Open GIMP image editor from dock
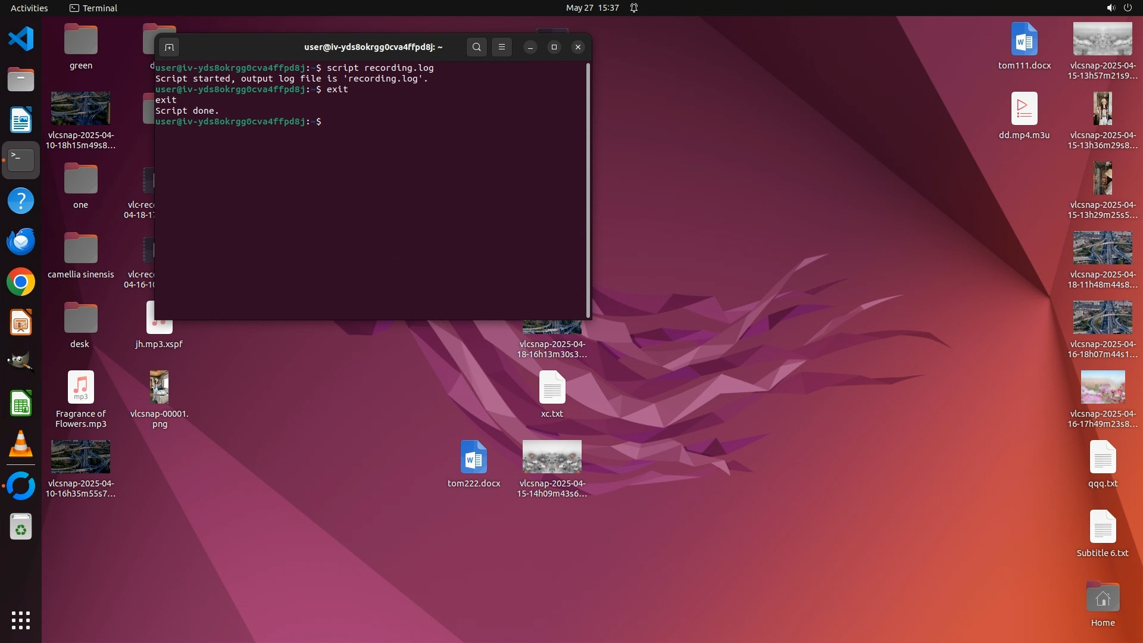This screenshot has height=643, width=1143. (21, 363)
